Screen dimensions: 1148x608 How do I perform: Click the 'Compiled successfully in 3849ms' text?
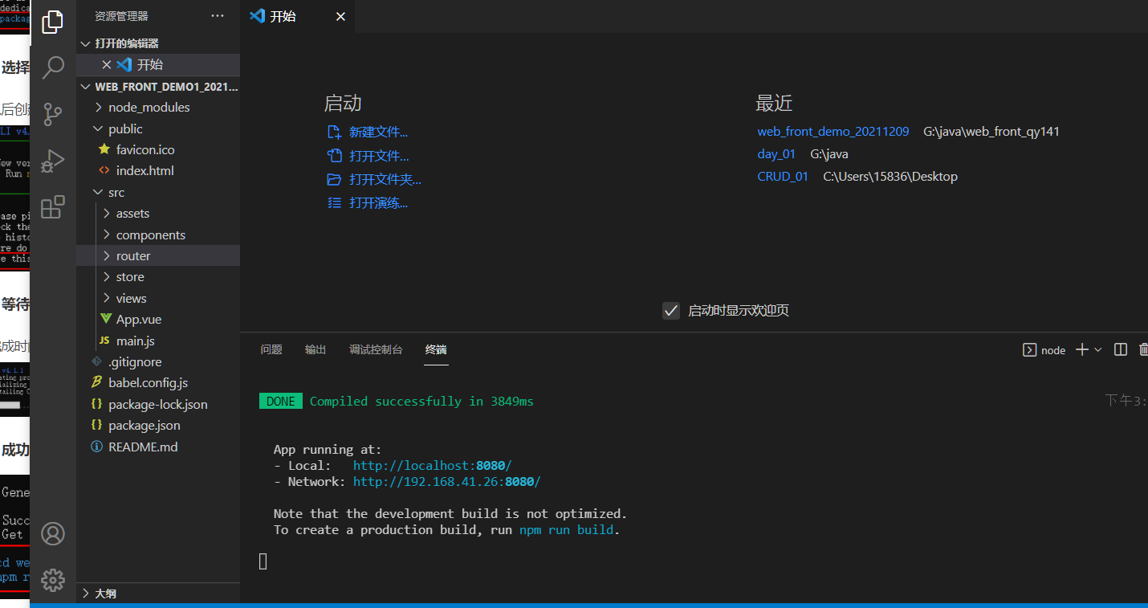421,401
